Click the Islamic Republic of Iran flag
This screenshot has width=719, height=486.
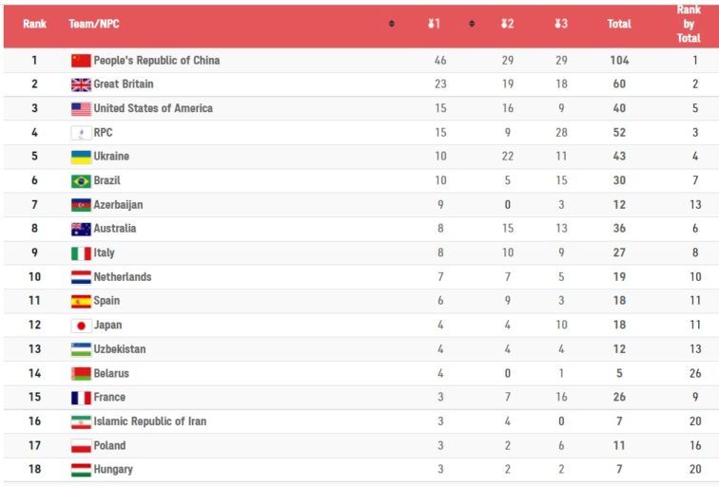tap(81, 421)
